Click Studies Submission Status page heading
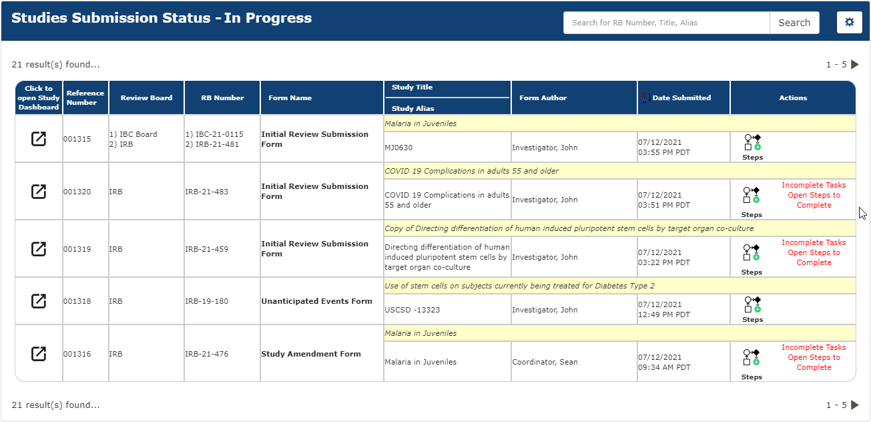The height and width of the screenshot is (422, 871). (x=162, y=18)
